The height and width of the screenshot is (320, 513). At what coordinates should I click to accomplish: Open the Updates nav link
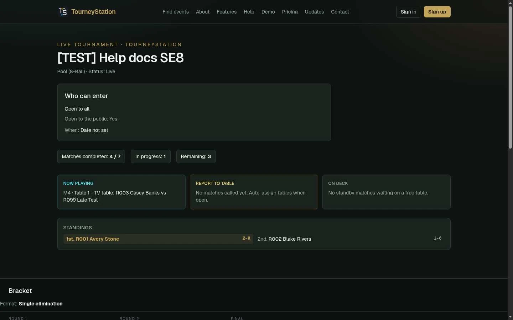tap(314, 12)
